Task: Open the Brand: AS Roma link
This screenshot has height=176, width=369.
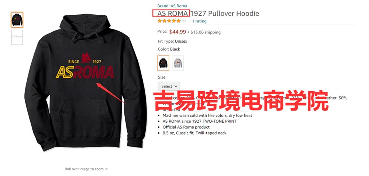Action: pos(172,6)
